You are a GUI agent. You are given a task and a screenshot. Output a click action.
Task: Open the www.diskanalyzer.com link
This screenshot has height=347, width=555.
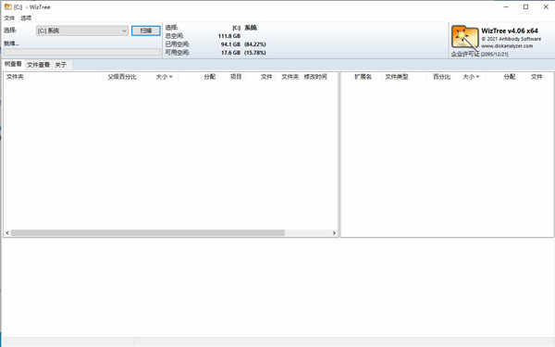pos(507,46)
